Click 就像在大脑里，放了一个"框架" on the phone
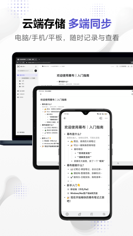 [90, 161]
